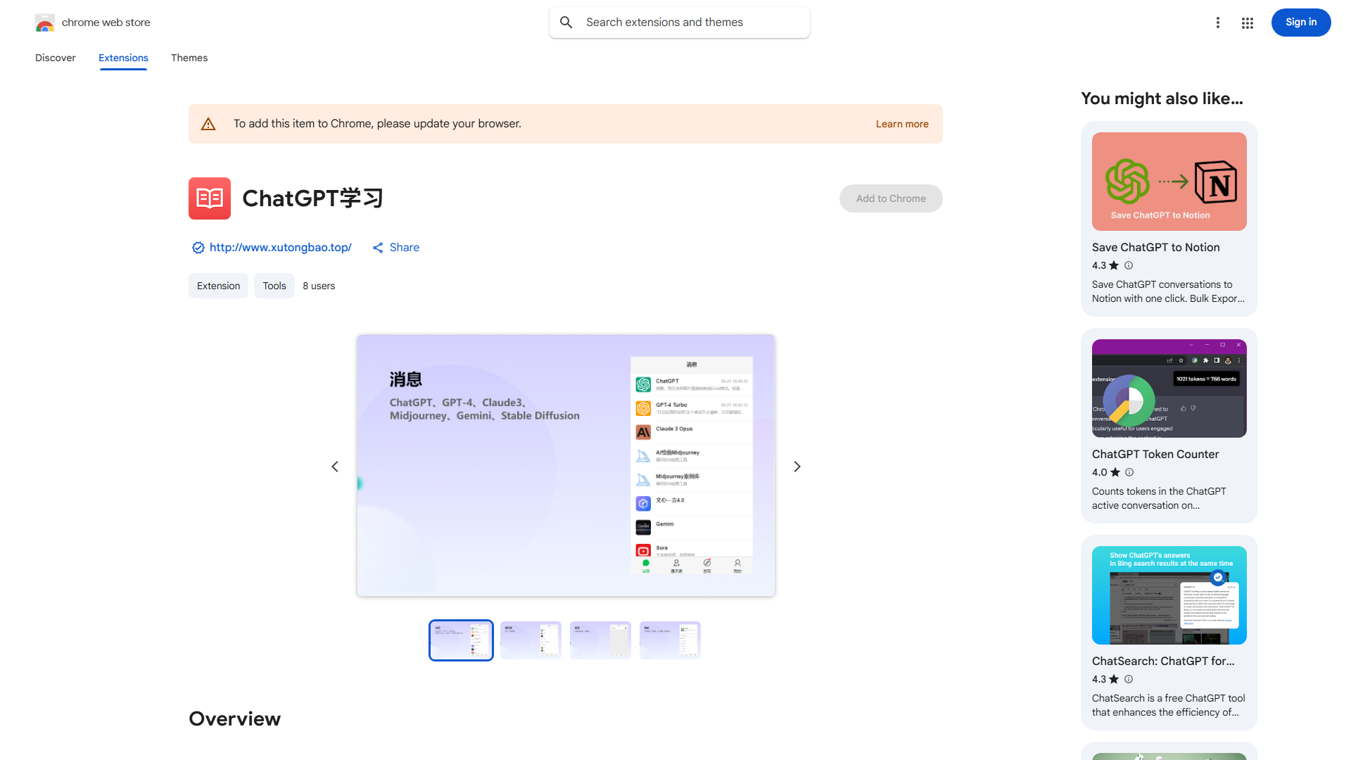Click the Chrome Web Store logo

[45, 23]
